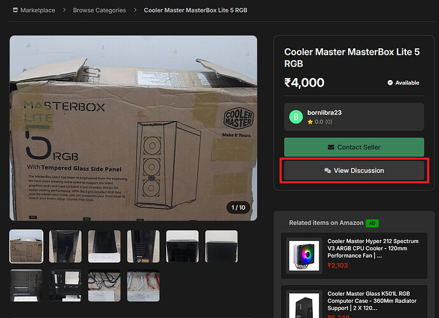Image resolution: width=439 pixels, height=318 pixels.
Task: Click the chat bubbles icon on View Discussion
Action: coord(327,170)
